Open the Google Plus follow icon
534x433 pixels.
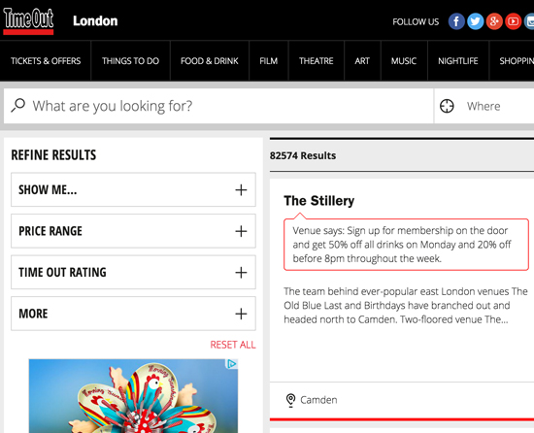tap(494, 21)
